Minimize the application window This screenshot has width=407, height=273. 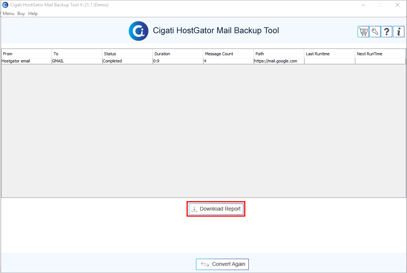(x=363, y=5)
